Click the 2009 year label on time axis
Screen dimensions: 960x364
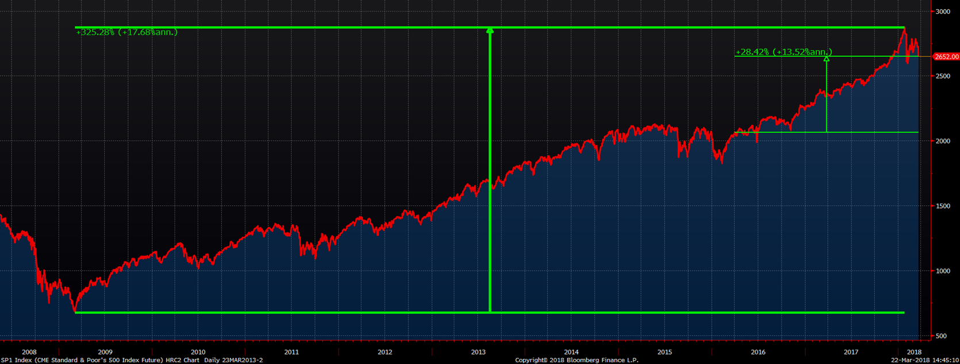pyautogui.click(x=105, y=352)
